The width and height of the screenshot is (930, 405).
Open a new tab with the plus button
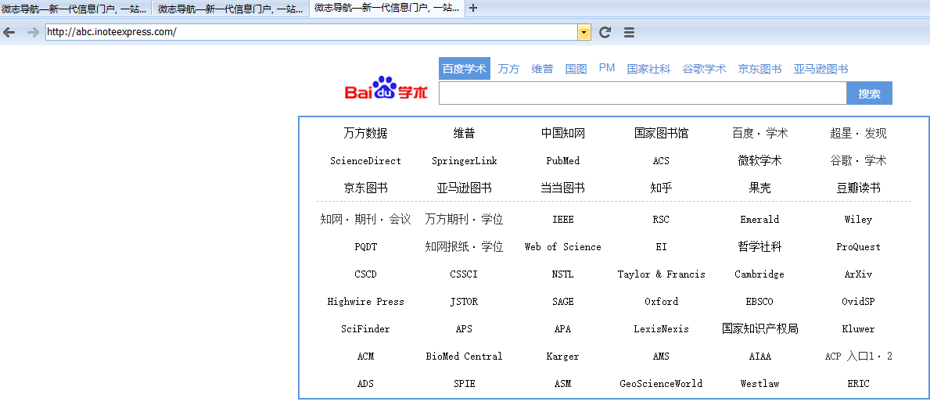tap(472, 8)
